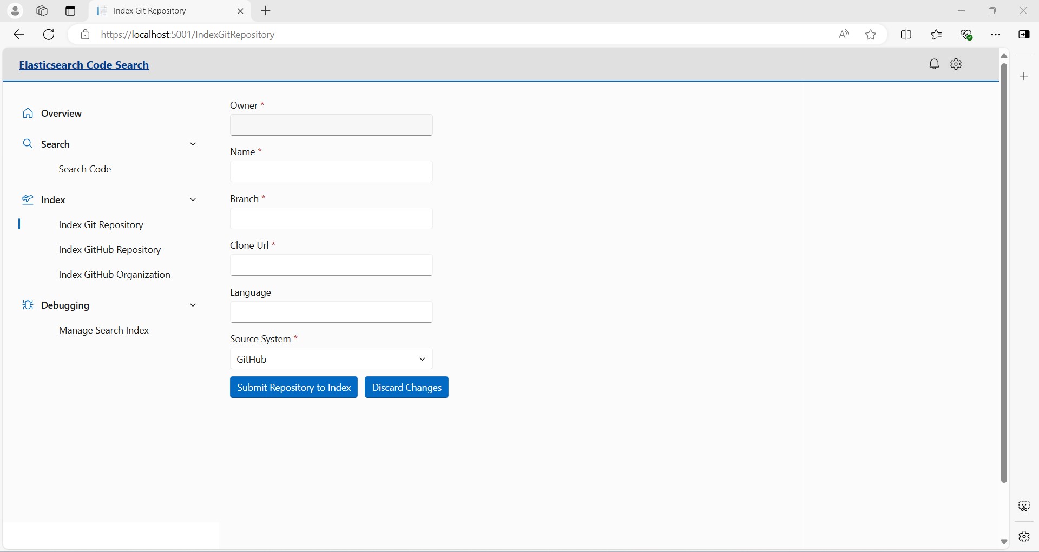Click the Elasticsearch Code Search title link
Image resolution: width=1039 pixels, height=552 pixels.
[84, 65]
